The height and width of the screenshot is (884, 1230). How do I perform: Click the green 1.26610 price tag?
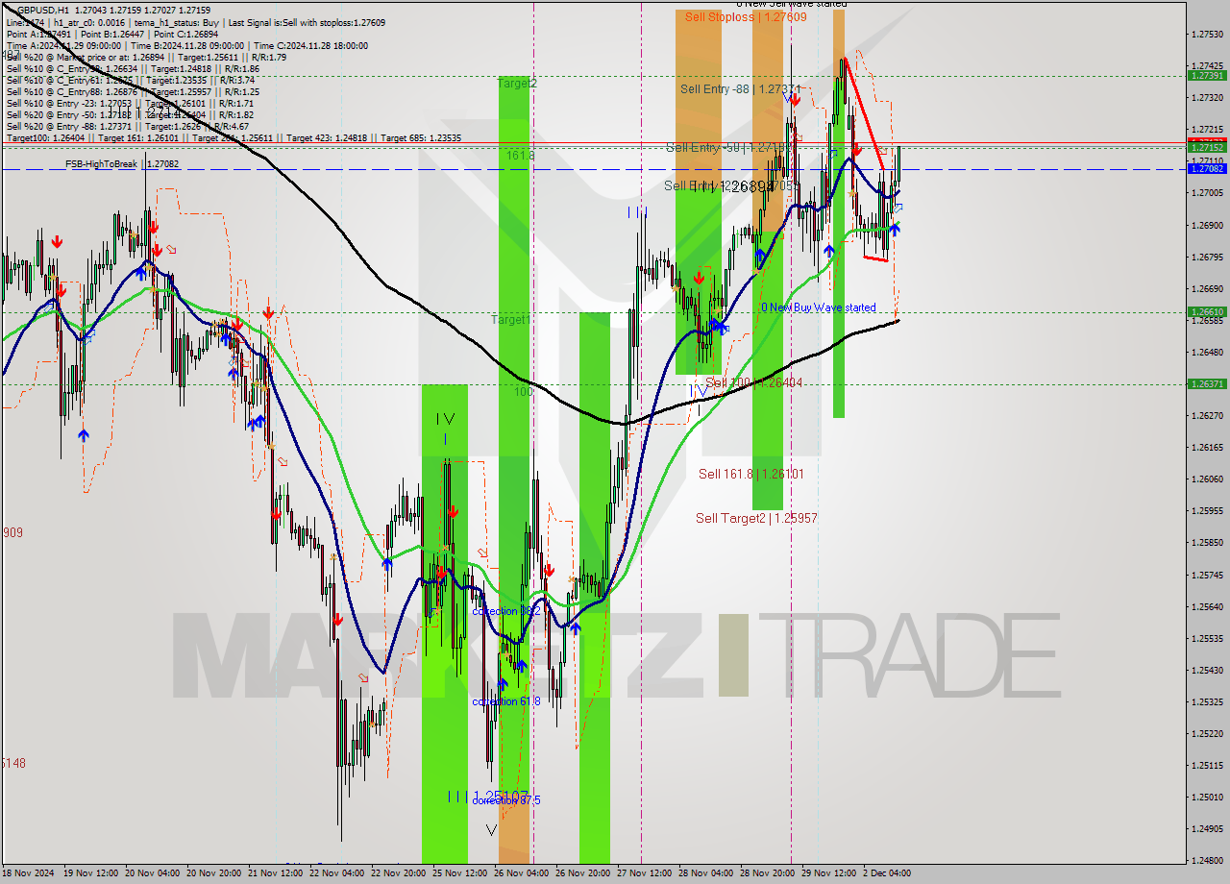click(1206, 312)
